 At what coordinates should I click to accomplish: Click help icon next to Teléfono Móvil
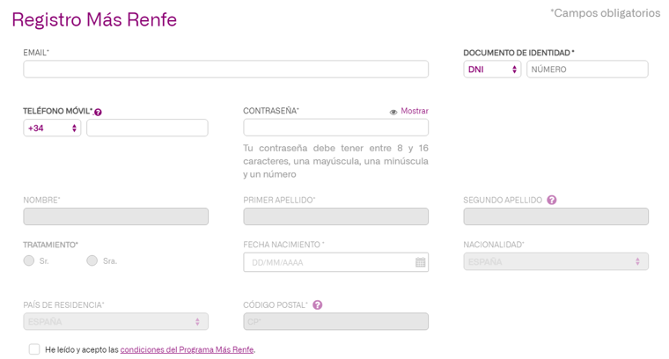[x=98, y=113]
